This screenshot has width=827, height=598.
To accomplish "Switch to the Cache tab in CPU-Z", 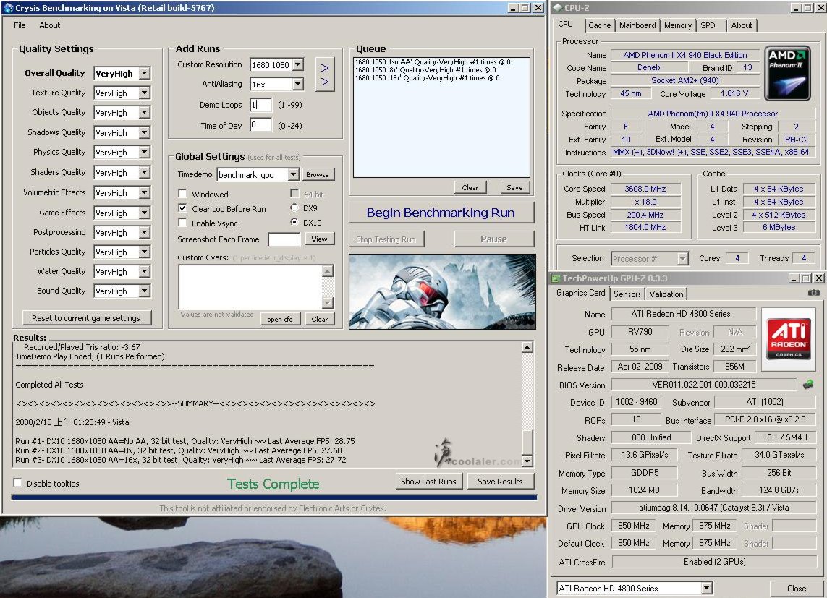I will point(600,25).
